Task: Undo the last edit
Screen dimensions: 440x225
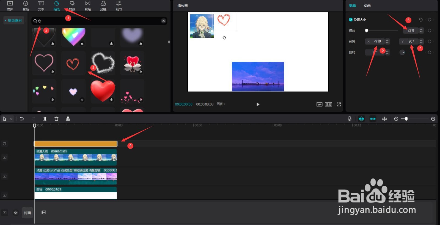Action: point(22,119)
